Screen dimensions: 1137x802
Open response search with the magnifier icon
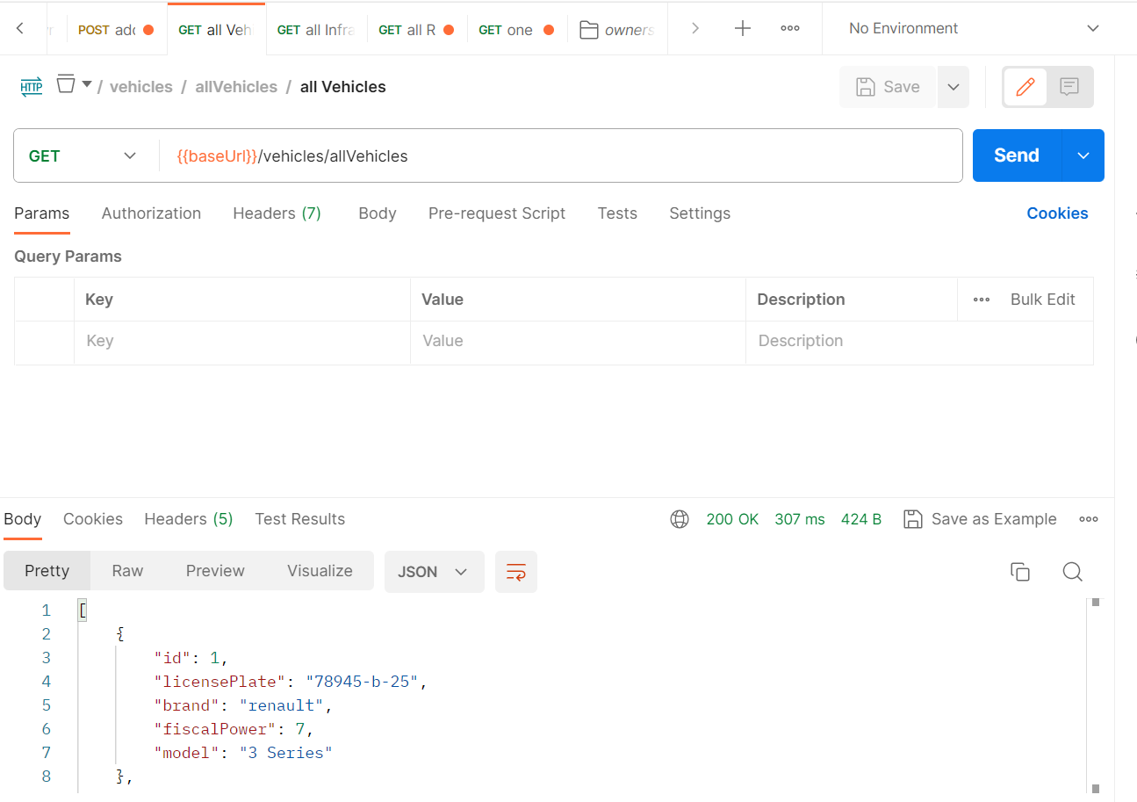[x=1073, y=572]
